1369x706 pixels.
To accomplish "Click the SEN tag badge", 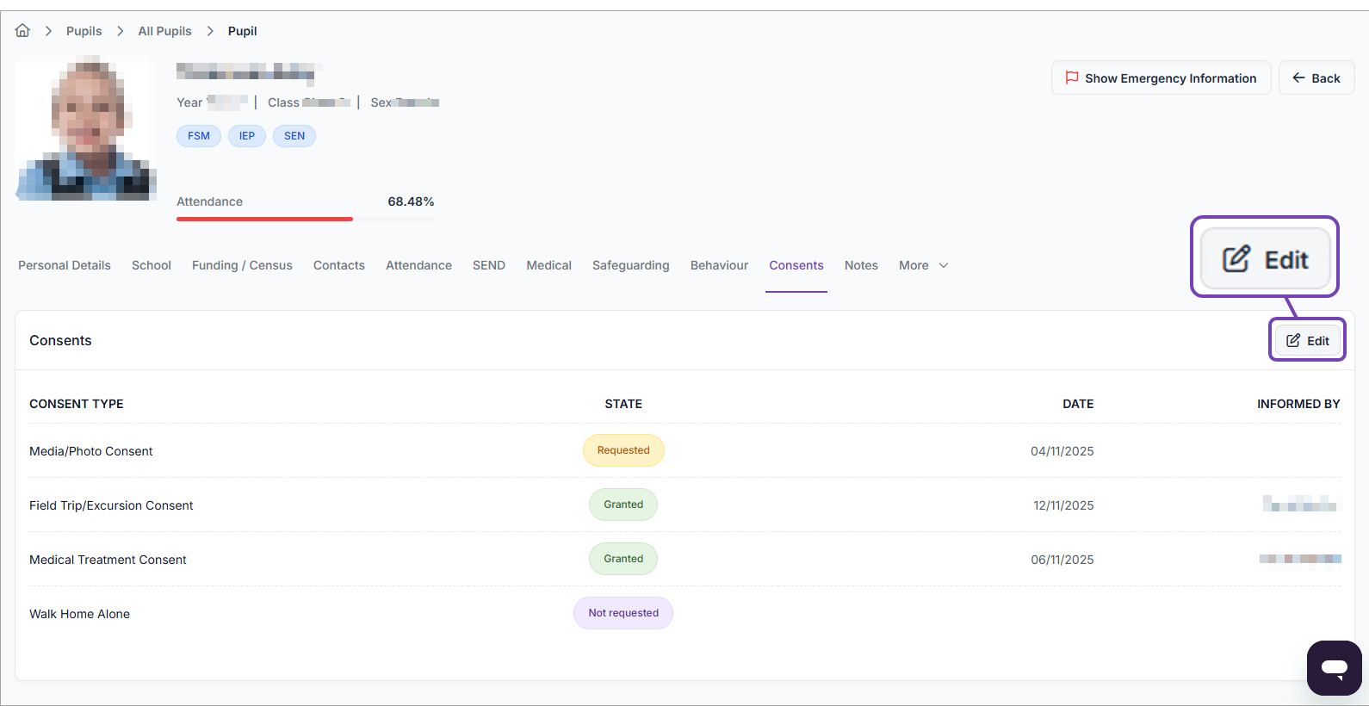I will [294, 136].
